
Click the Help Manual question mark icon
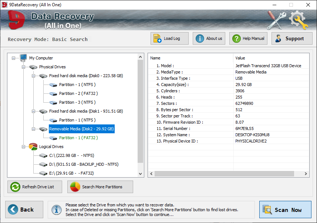click(236, 38)
